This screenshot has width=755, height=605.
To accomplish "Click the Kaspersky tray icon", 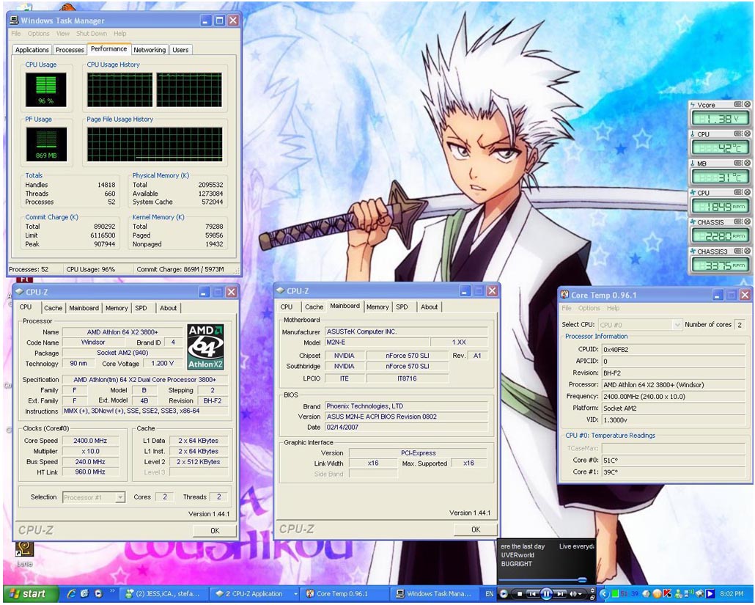I will 668,593.
